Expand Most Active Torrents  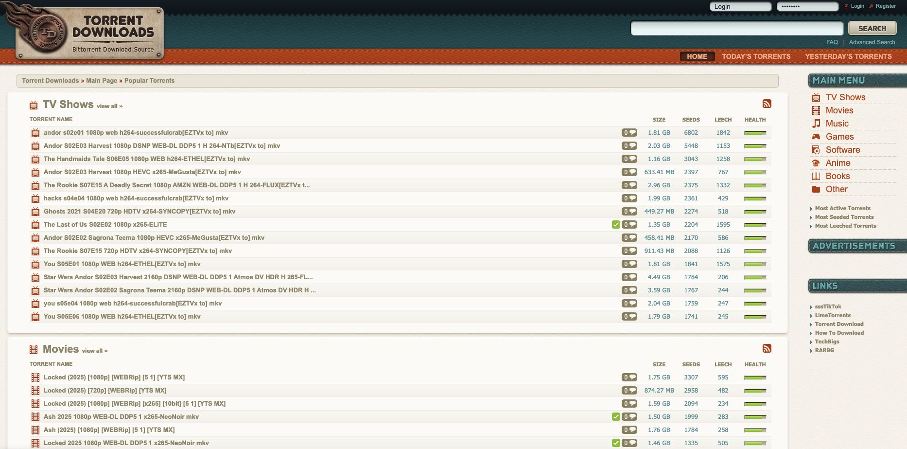point(843,208)
